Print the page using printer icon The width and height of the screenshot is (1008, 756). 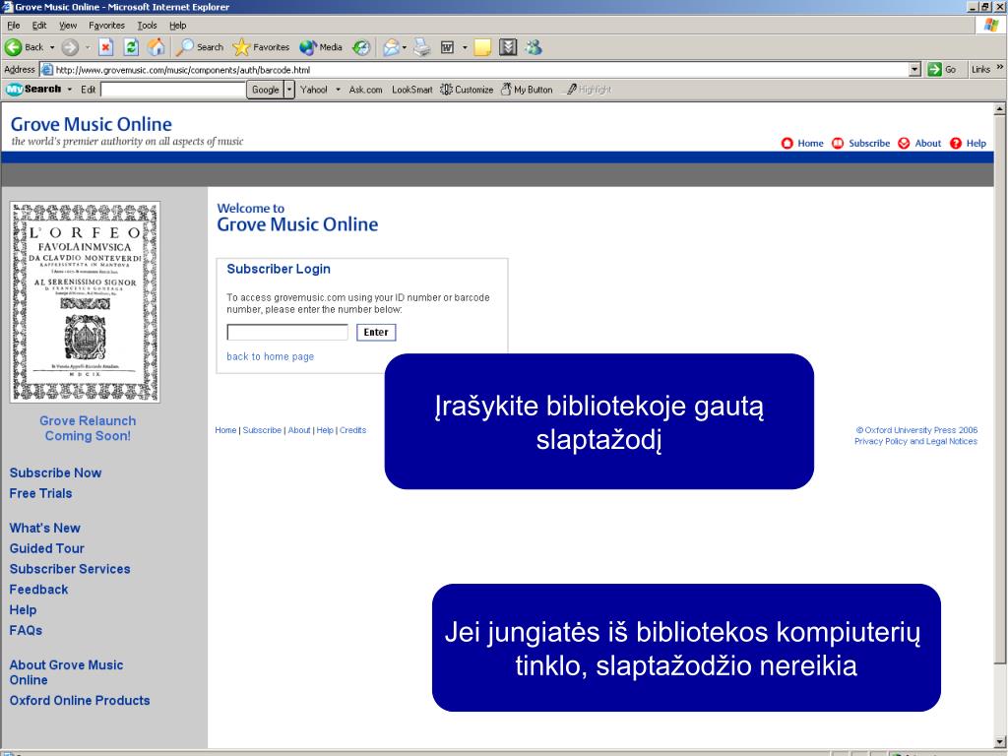[421, 47]
